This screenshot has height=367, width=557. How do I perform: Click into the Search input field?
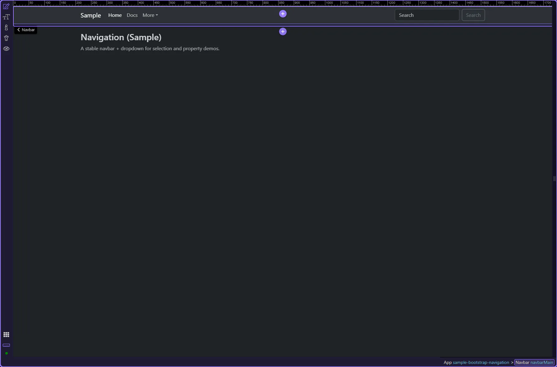(426, 15)
